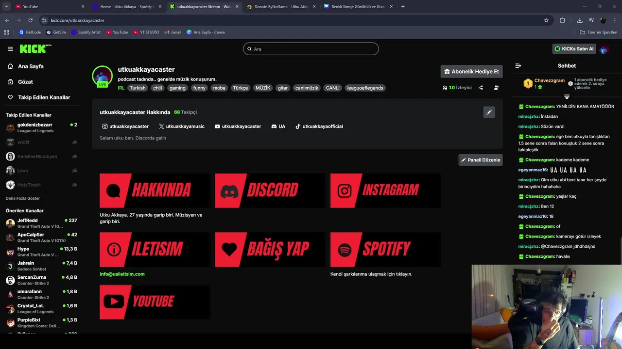This screenshot has width=622, height=349.
Task: Open the Kick hamburger menu
Action: pyautogui.click(x=10, y=49)
